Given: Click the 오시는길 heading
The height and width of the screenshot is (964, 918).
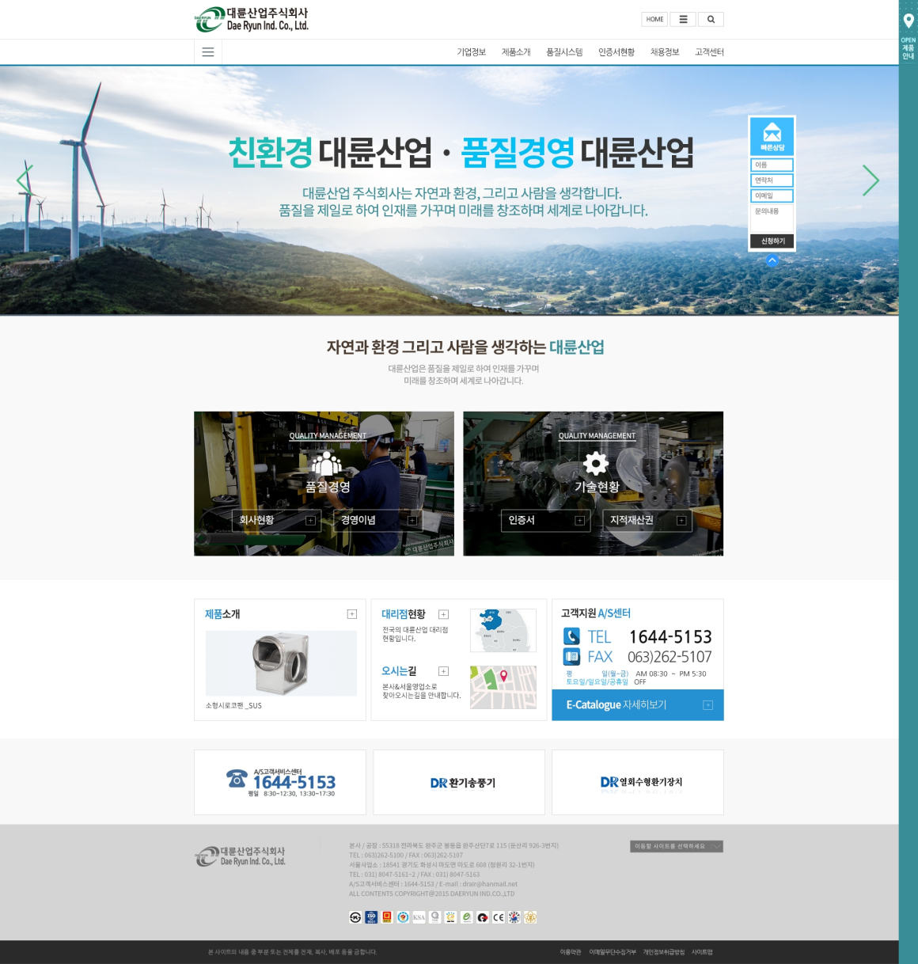Looking at the screenshot, I should 399,671.
